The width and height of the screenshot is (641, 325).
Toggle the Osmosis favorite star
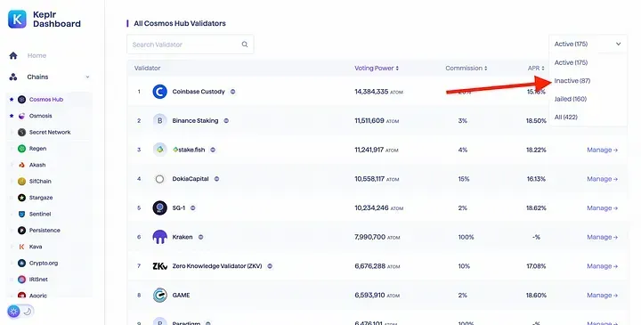click(12, 116)
